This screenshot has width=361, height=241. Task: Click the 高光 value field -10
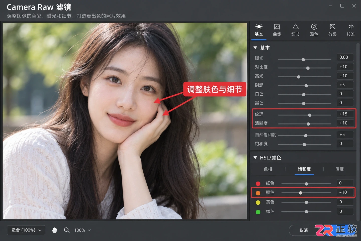coord(345,76)
